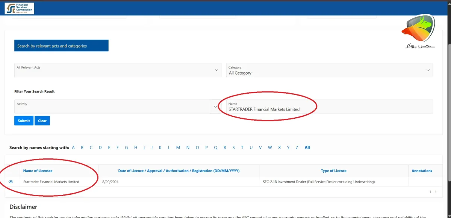Filter names starting with D
This screenshot has height=218, width=451.
(x=100, y=148)
